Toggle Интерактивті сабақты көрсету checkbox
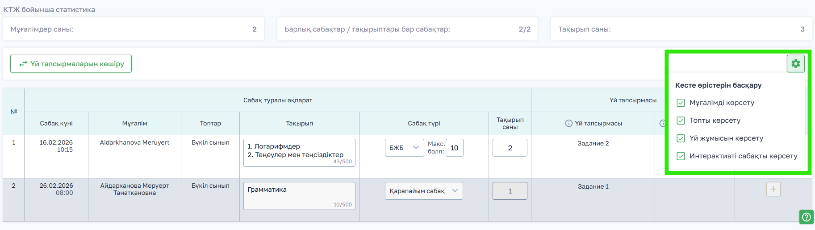Image resolution: width=815 pixels, height=230 pixels. (x=681, y=156)
